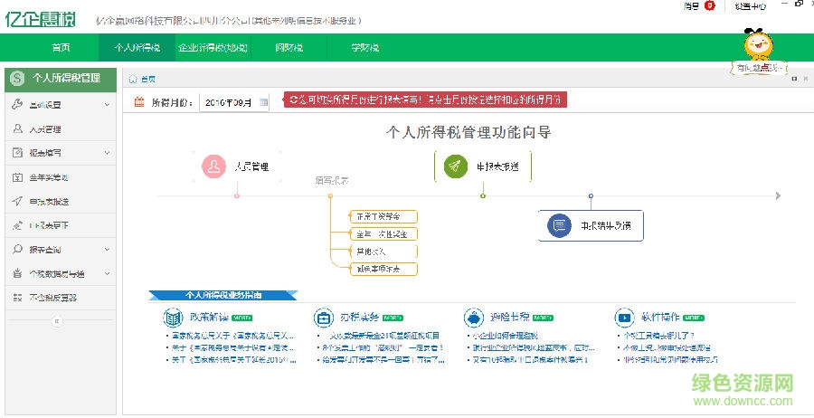Switch to the 首页 top navigation tab
This screenshot has width=814, height=418.
click(x=61, y=47)
